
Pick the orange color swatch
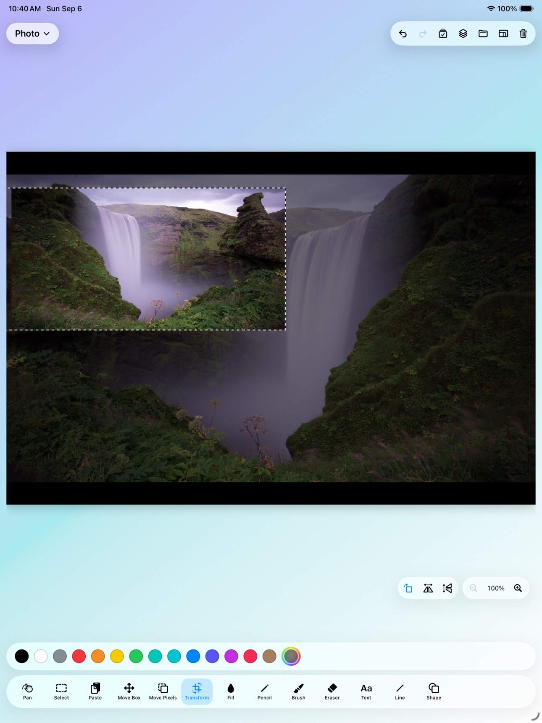click(98, 656)
